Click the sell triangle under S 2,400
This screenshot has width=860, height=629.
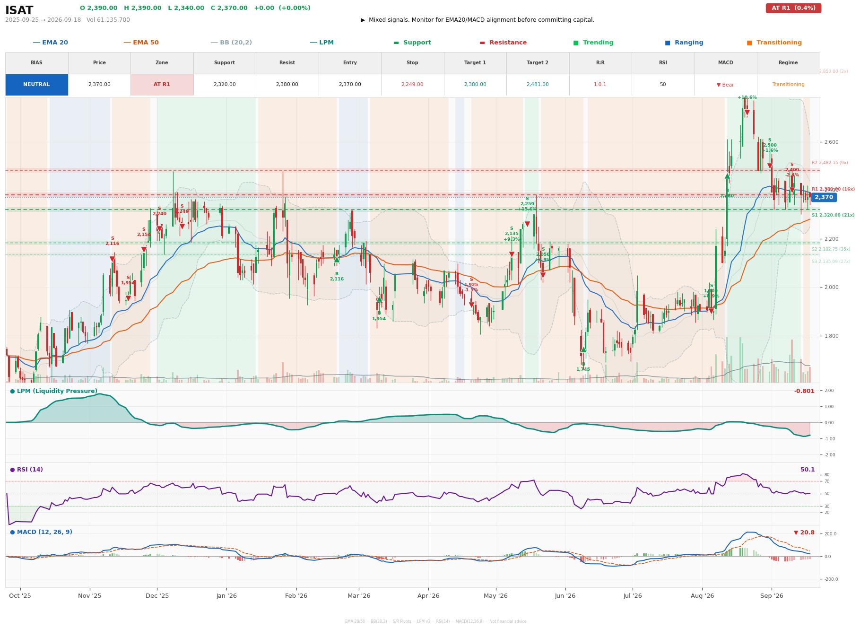click(x=792, y=190)
